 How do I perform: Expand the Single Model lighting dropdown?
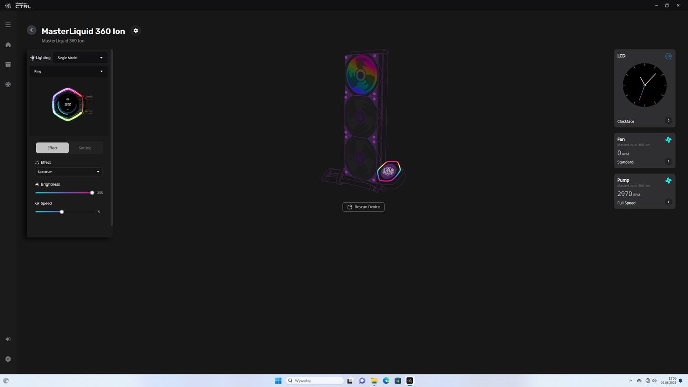pos(80,58)
